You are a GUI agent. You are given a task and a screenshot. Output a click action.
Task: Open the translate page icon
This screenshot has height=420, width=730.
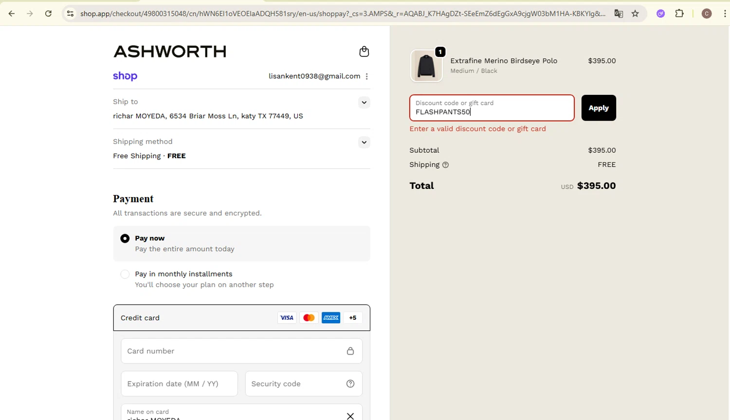619,14
